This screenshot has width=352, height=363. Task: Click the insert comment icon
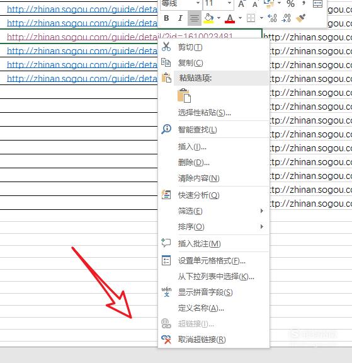pos(166,243)
